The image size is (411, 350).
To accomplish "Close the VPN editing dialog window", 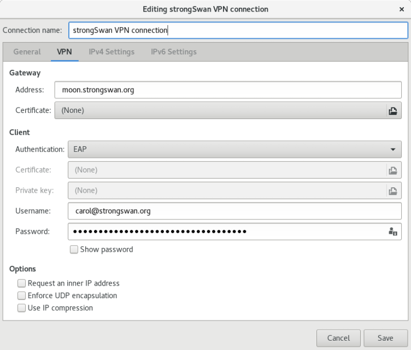I will coord(402,9).
